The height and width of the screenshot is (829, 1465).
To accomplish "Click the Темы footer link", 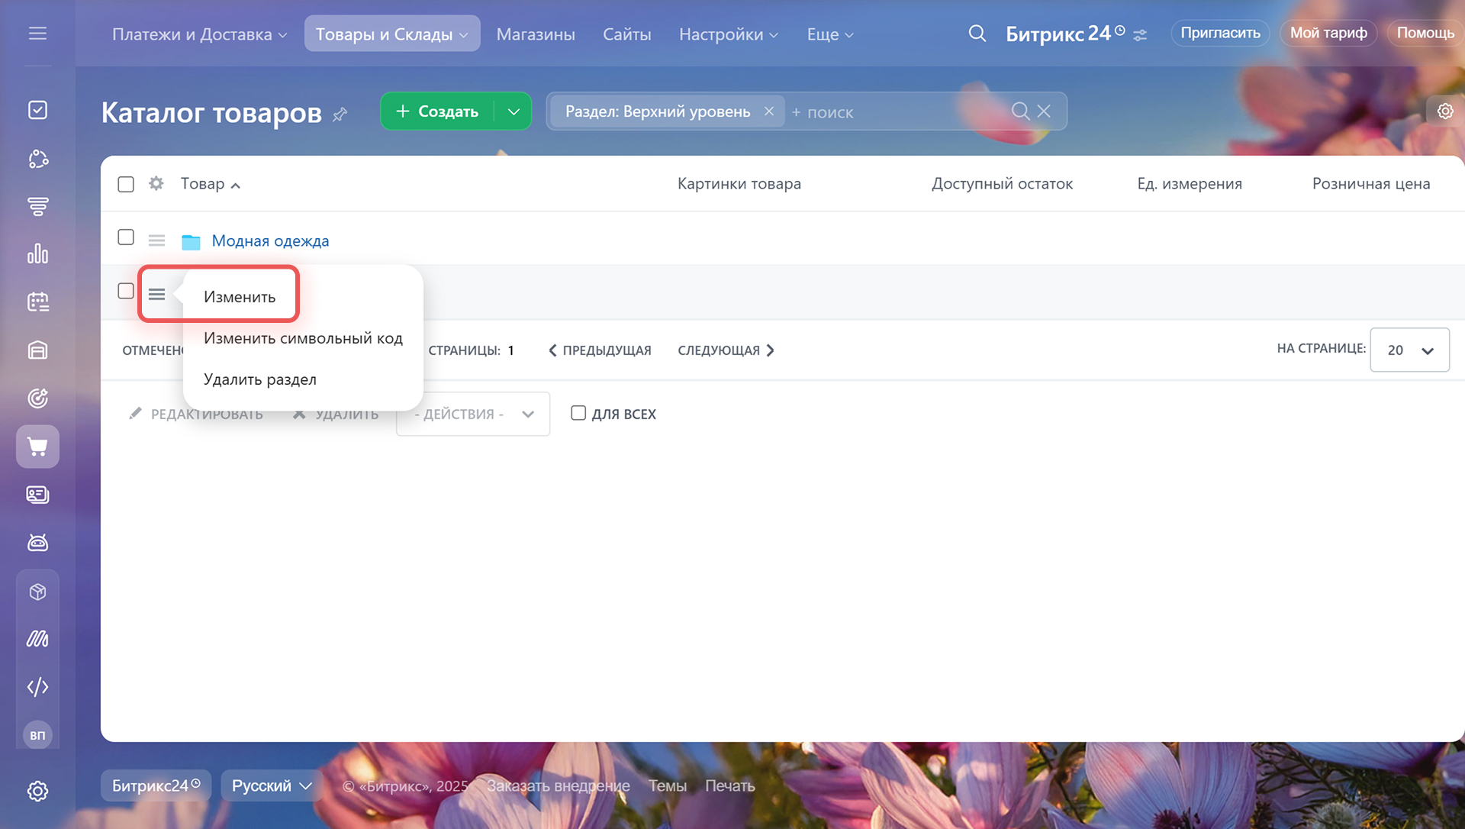I will [x=668, y=785].
